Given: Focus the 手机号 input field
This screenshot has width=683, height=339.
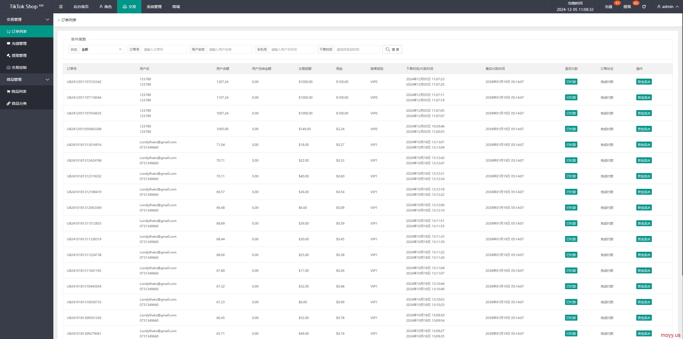Looking at the screenshot, I should pos(291,49).
